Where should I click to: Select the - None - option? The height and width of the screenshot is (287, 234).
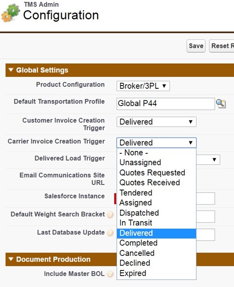click(156, 152)
